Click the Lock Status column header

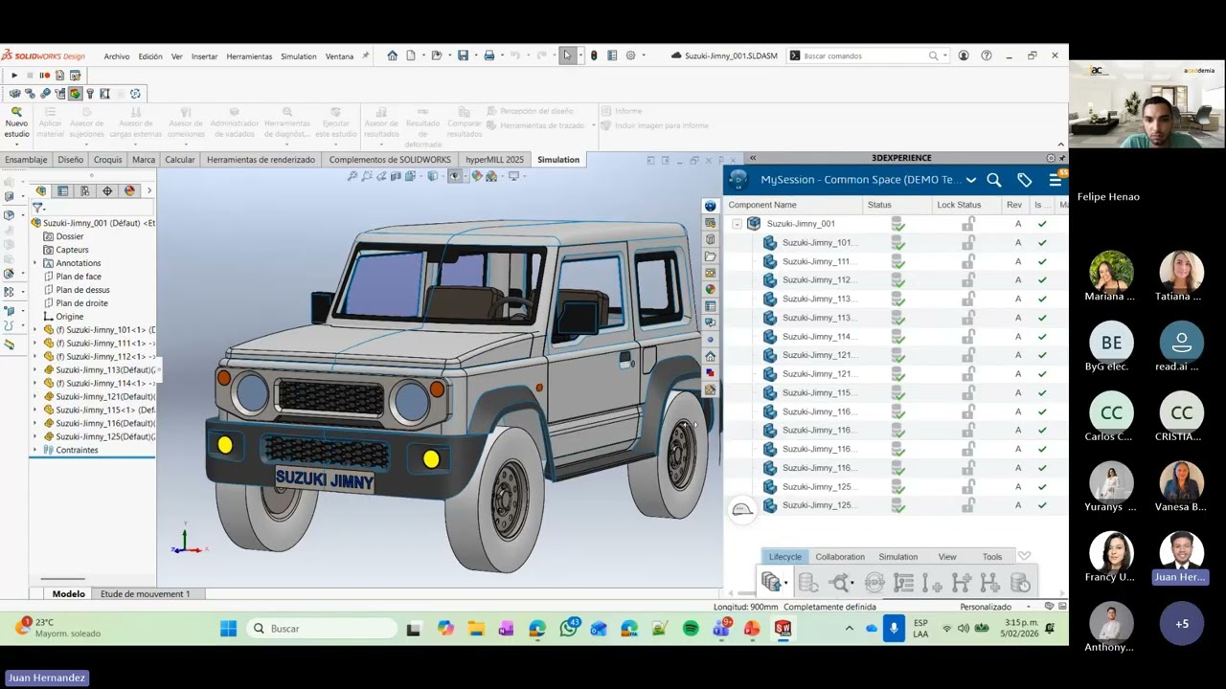click(x=959, y=205)
